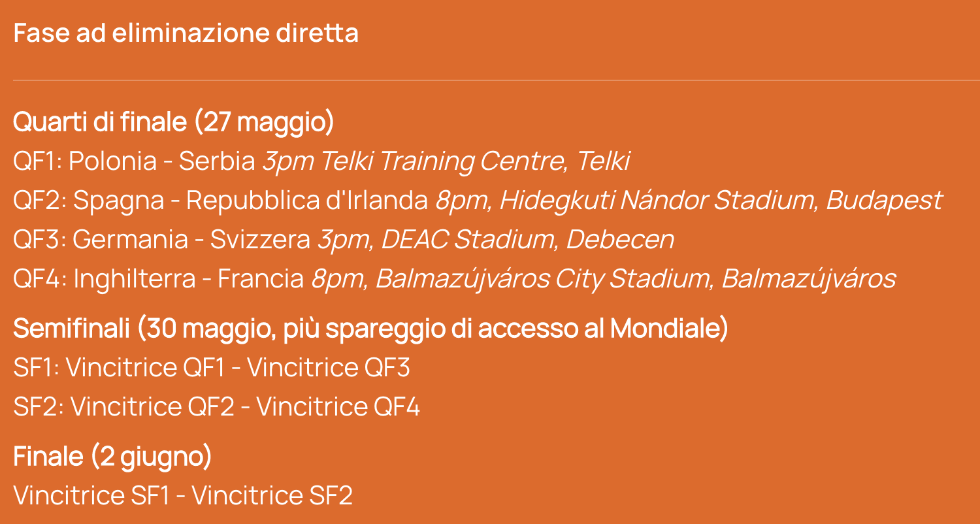The height and width of the screenshot is (524, 980).
Task: Click the "Repubblica d'Irlanda" team name
Action: 307,201
